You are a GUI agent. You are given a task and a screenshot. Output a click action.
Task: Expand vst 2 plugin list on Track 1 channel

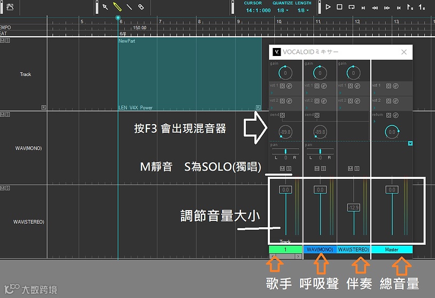[272, 108]
